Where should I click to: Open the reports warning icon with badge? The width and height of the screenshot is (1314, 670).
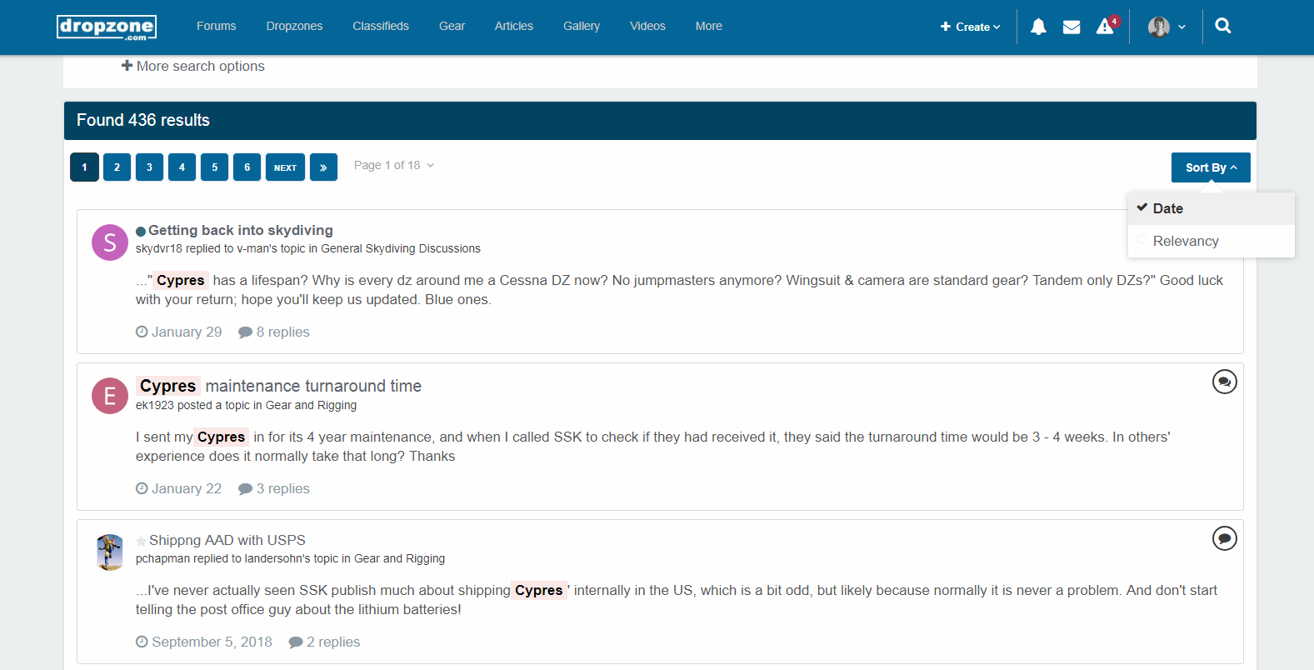pyautogui.click(x=1107, y=25)
